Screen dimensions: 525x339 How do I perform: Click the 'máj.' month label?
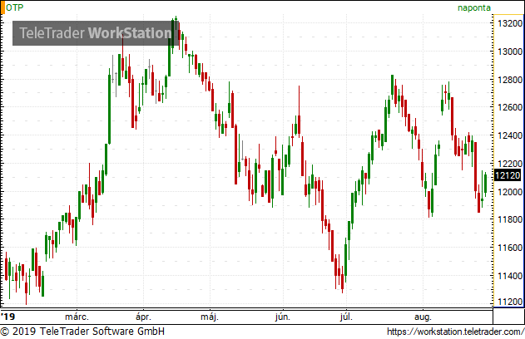pyautogui.click(x=210, y=317)
